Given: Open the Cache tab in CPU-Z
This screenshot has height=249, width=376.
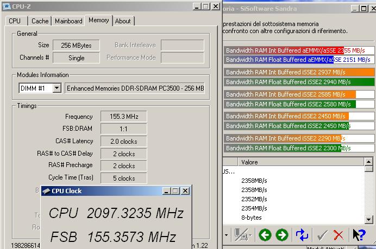Looking at the screenshot, I should (40, 21).
